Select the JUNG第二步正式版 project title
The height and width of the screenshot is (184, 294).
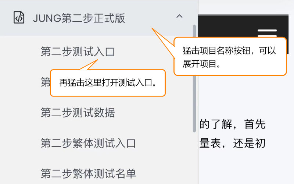point(79,18)
